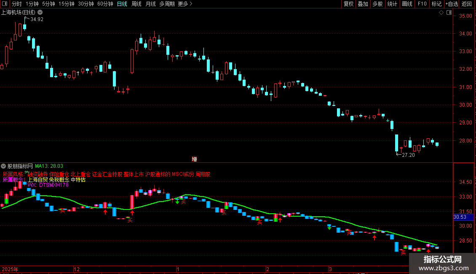This screenshot has width=476, height=274.
Task: Click the 30.53 highlighted price label
Action: (463, 217)
